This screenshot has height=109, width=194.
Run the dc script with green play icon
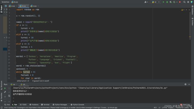pyautogui.click(x=164, y=2)
